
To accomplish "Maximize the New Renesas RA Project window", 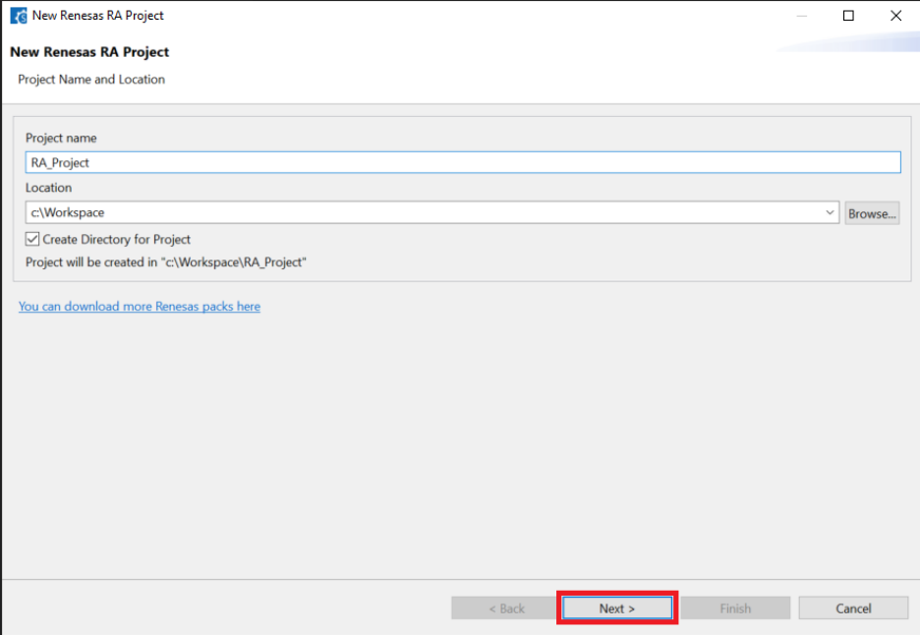I will pos(848,16).
